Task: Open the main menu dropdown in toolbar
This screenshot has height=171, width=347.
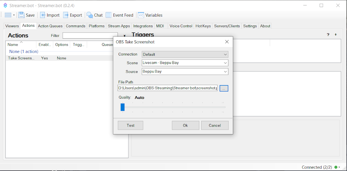Action: [9, 15]
